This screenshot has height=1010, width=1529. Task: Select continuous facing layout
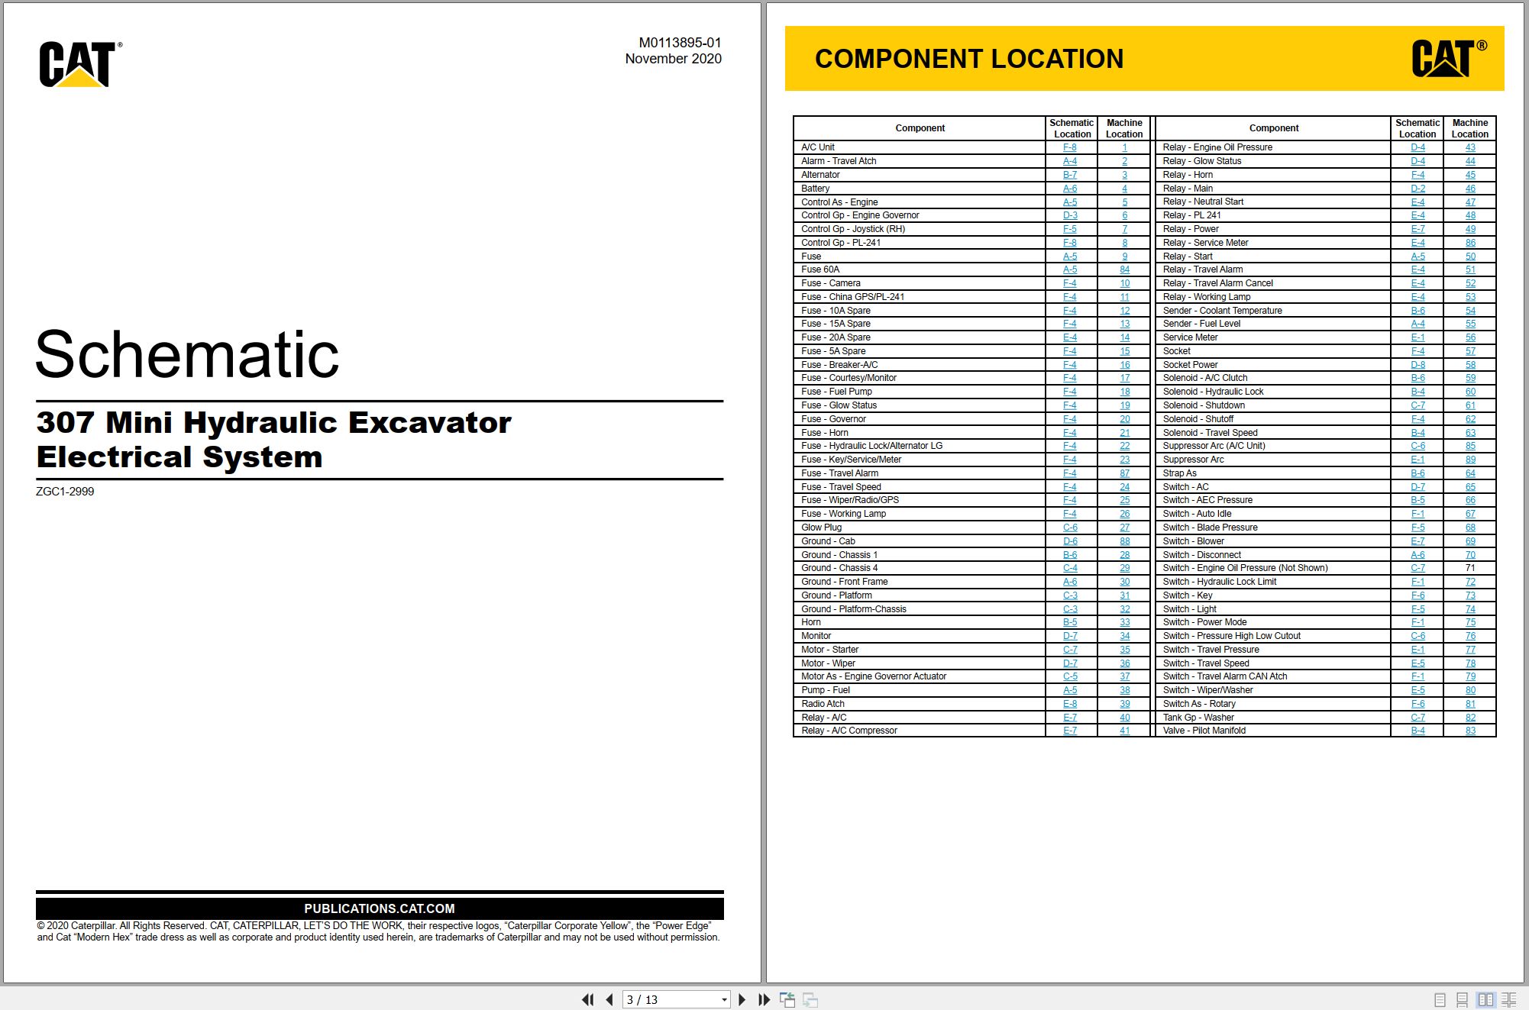click(1509, 999)
